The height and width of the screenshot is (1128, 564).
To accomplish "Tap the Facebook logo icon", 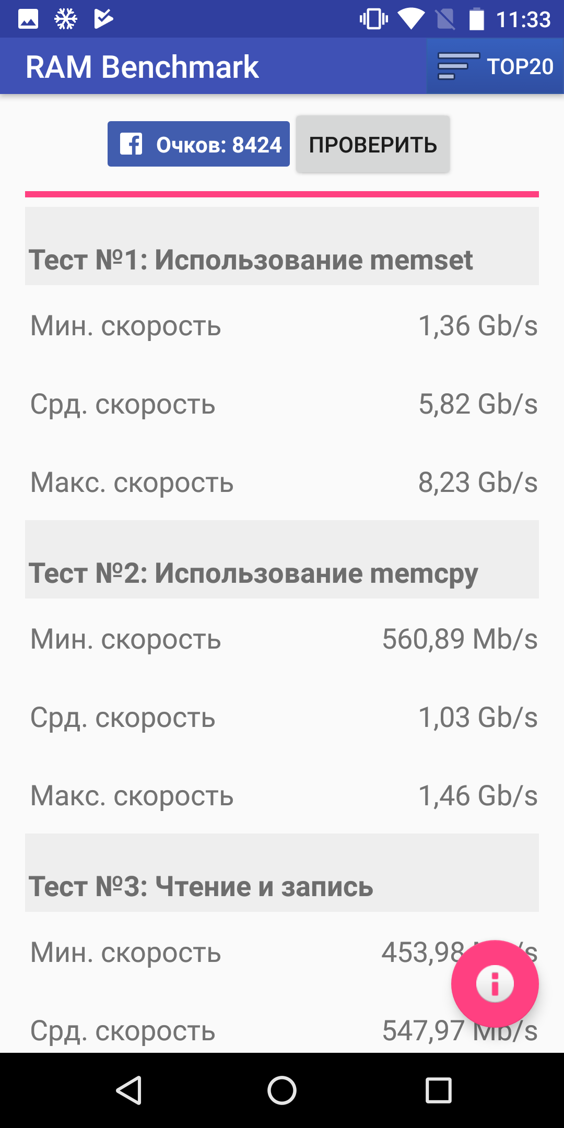I will click(x=131, y=144).
